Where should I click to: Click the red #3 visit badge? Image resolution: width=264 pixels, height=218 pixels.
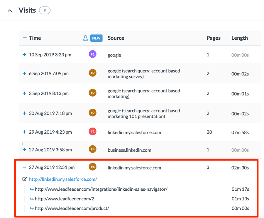click(x=92, y=132)
